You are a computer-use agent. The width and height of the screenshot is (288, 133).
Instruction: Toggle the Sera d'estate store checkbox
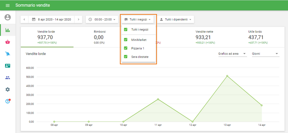(x=126, y=57)
